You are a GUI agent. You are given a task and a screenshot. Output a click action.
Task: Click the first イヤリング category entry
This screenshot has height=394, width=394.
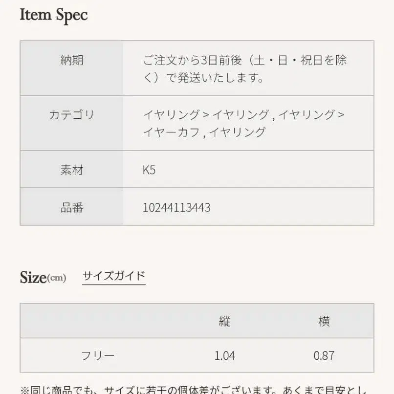tap(171, 115)
